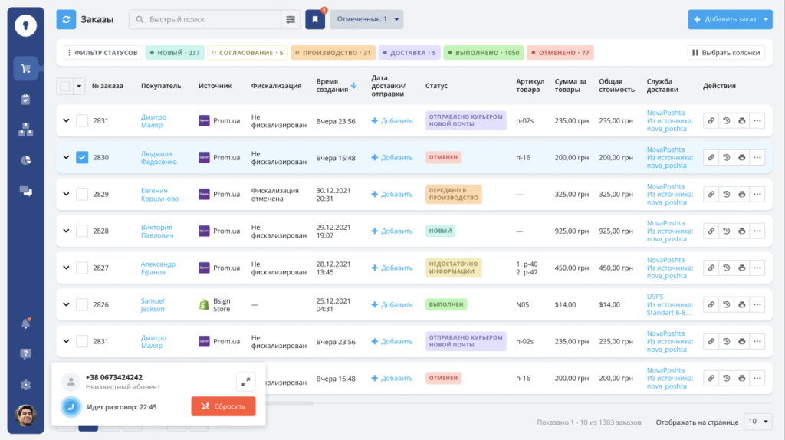Open the Добавить заказ dropdown arrow

coord(766,19)
